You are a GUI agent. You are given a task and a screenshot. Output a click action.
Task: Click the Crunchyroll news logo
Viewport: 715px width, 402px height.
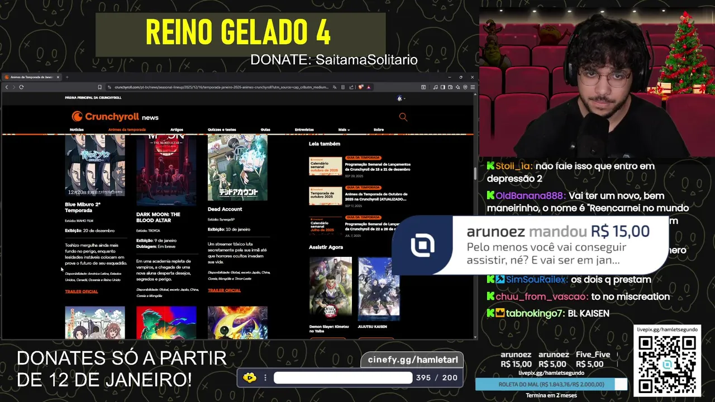coord(115,116)
